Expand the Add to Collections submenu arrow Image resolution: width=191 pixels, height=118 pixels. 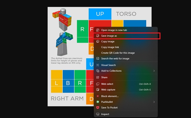click(x=154, y=71)
